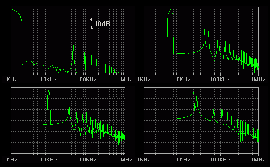270x167 pixels.
Task: Click 10KHz axis label under bottom-right plot
Action: tap(182, 160)
